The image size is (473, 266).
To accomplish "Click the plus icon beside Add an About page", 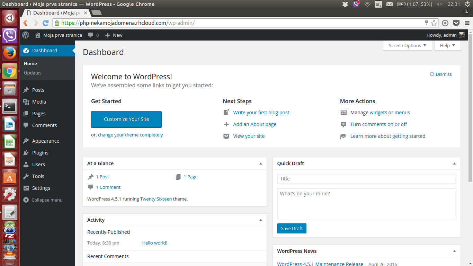I will click(x=226, y=124).
